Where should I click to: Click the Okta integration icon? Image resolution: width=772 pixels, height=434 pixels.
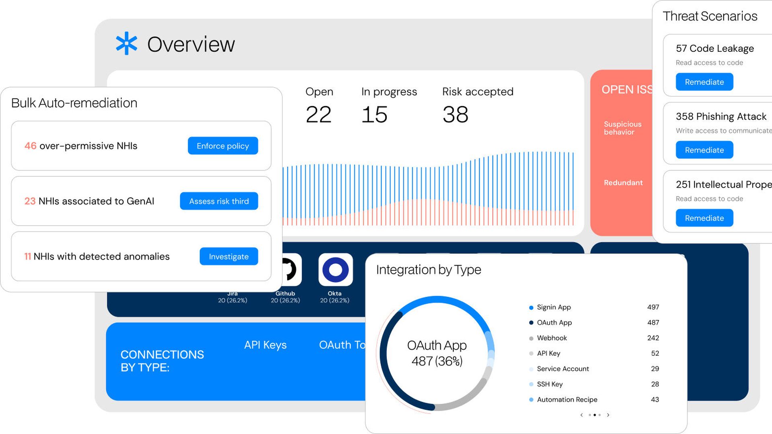[335, 270]
